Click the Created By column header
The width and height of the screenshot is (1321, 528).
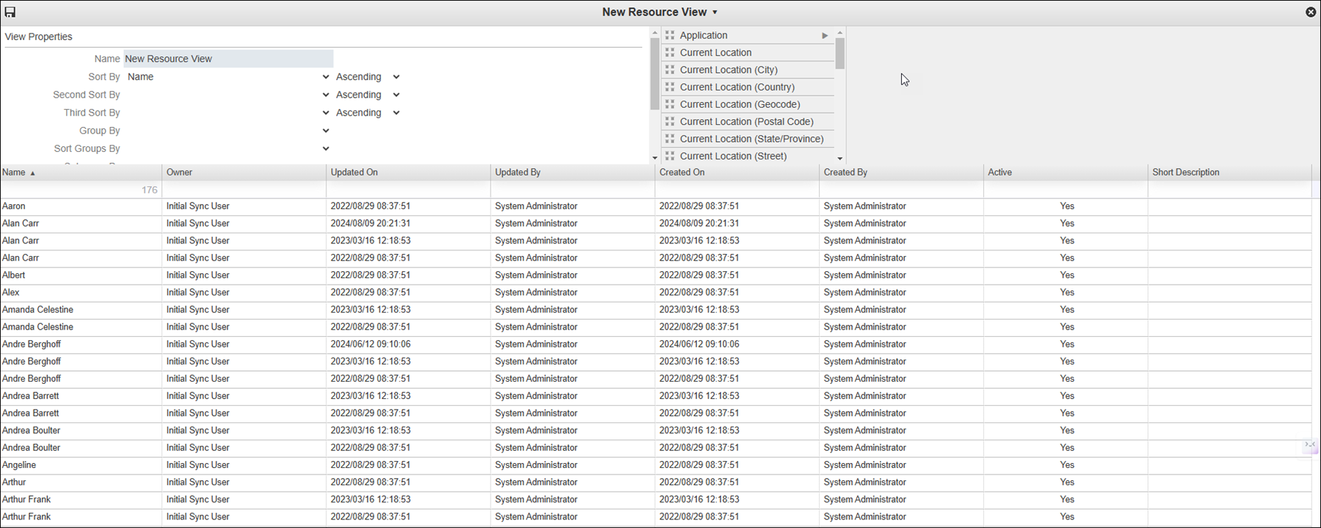tap(901, 172)
